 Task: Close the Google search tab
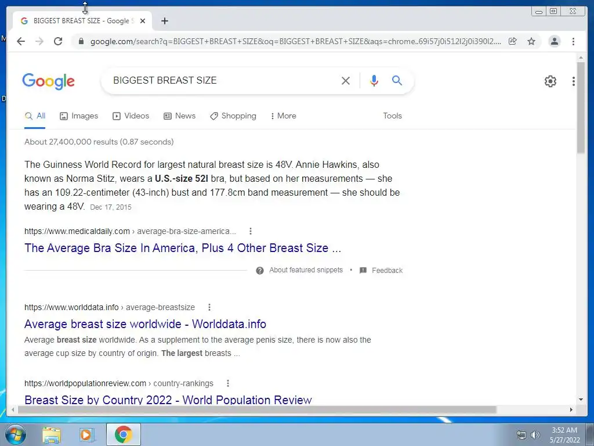tap(143, 21)
